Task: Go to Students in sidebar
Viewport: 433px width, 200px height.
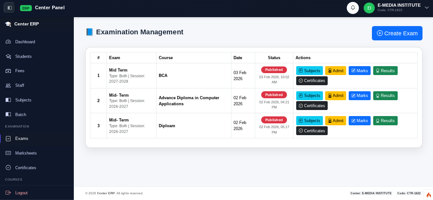Action: coord(23,56)
